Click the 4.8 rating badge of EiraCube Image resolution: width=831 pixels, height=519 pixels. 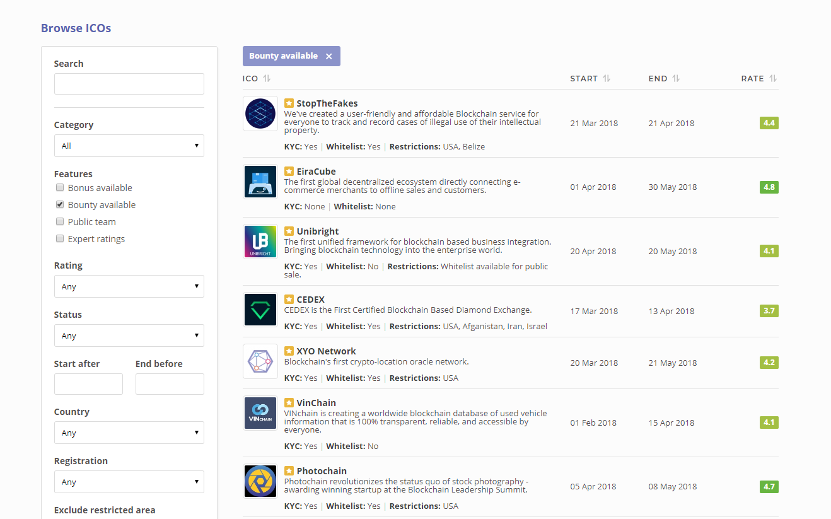[769, 187]
